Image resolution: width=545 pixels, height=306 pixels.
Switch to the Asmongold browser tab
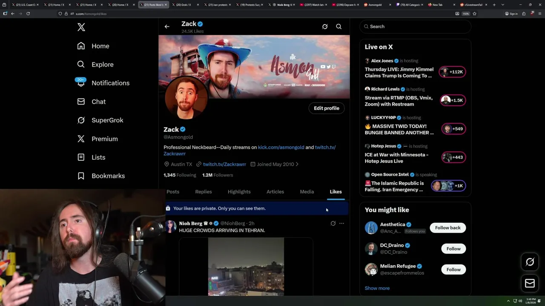coord(377,5)
